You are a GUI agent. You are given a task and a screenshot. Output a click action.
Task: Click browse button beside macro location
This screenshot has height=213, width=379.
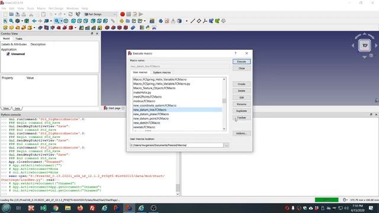point(226,145)
